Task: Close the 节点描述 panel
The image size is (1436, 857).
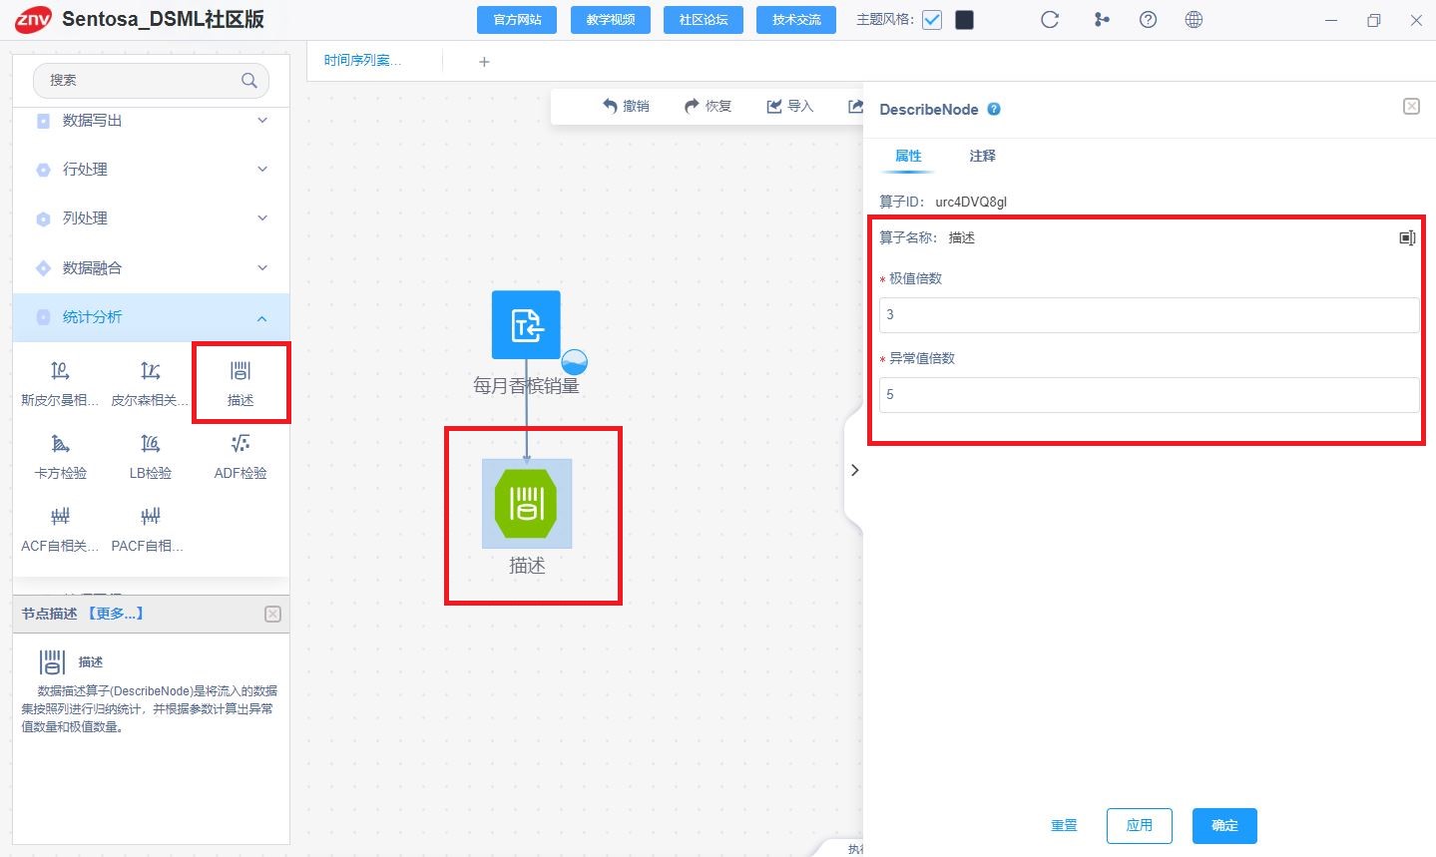Action: coord(272,615)
